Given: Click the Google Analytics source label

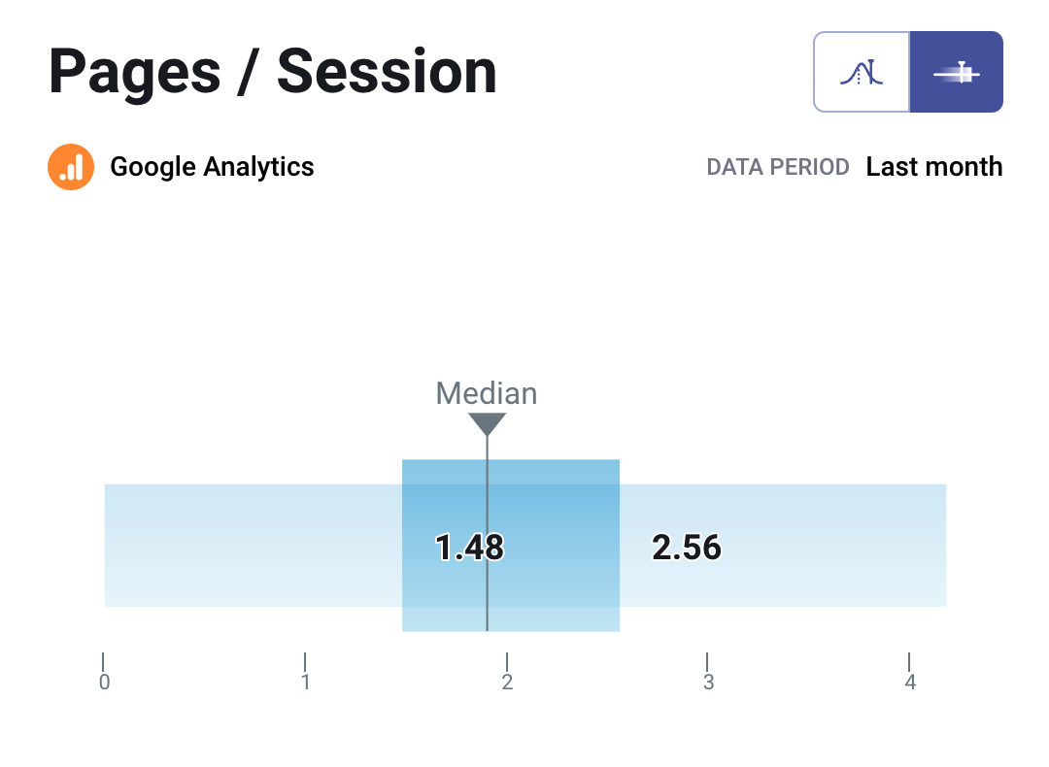Looking at the screenshot, I should pos(212,167).
